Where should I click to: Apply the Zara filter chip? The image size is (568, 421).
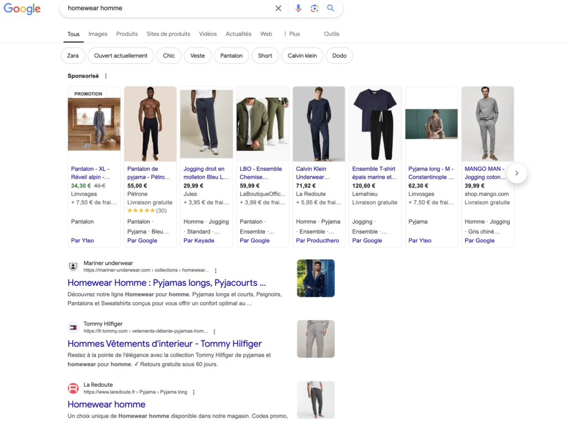[x=73, y=55]
